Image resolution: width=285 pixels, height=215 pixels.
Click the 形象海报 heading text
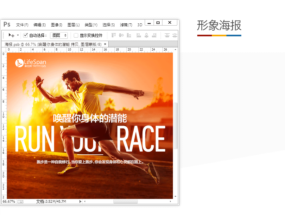(x=219, y=25)
